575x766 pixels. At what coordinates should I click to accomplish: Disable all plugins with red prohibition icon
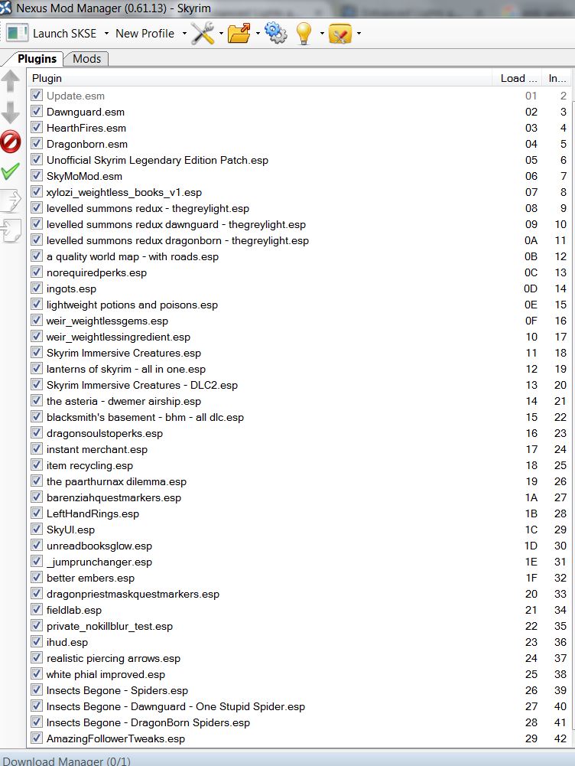(x=10, y=142)
